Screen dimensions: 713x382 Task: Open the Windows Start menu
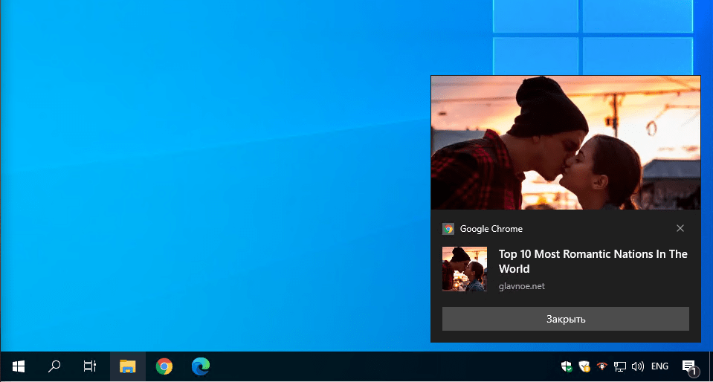(19, 366)
